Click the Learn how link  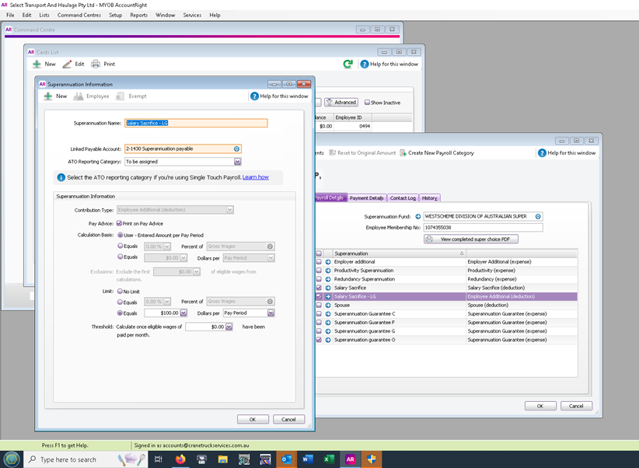[x=255, y=177]
